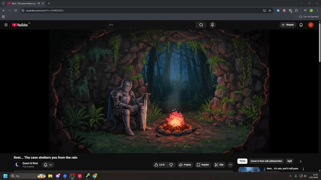
Task: Open the Quest & Rest channel name link
Action: (30, 163)
